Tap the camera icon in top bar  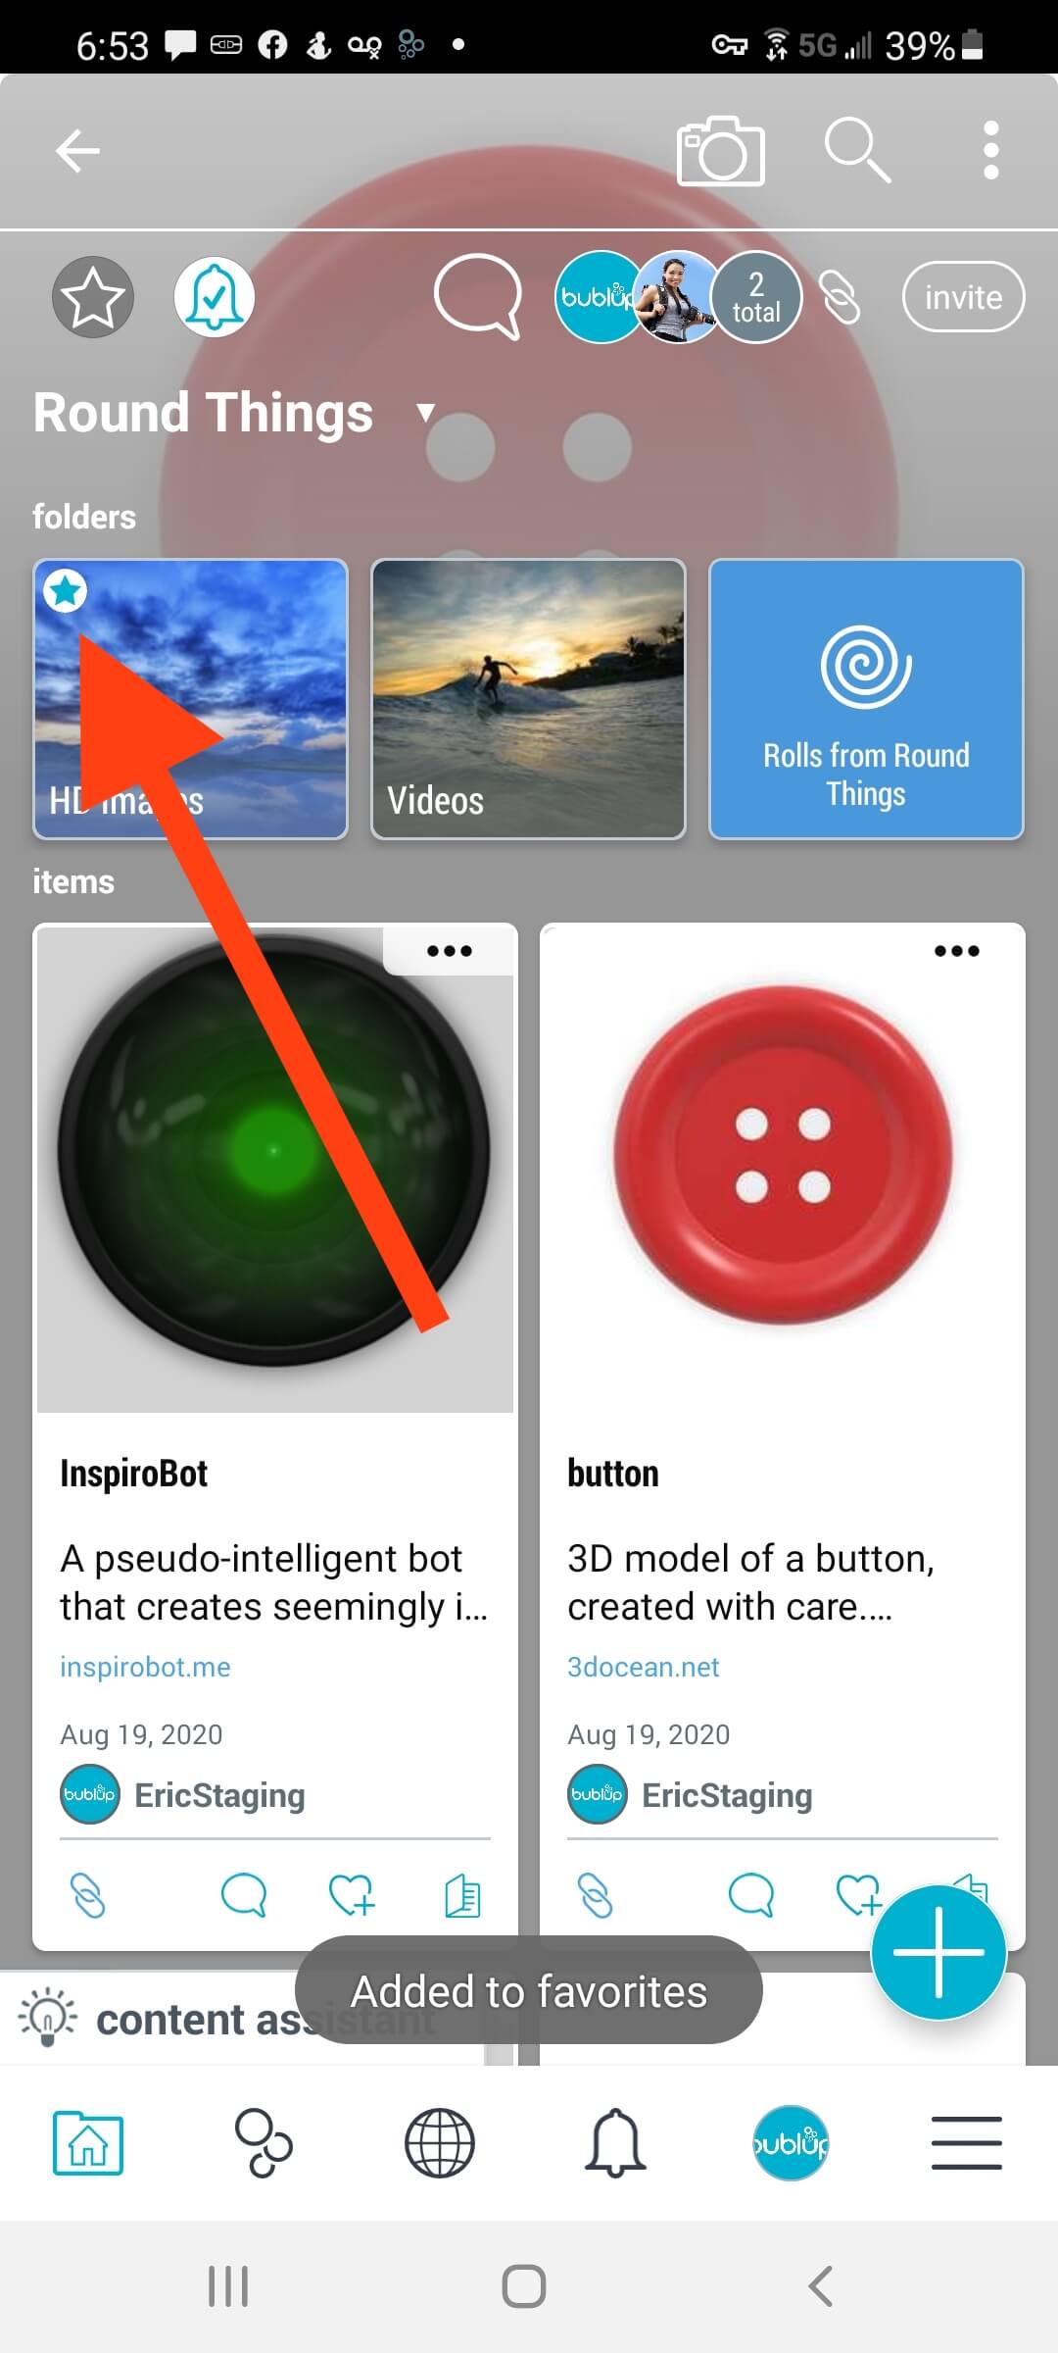point(721,151)
